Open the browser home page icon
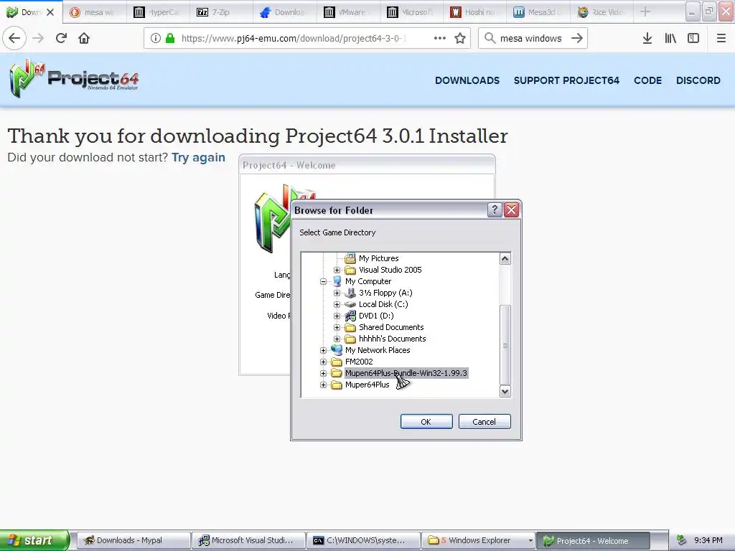This screenshot has width=735, height=551. [84, 38]
